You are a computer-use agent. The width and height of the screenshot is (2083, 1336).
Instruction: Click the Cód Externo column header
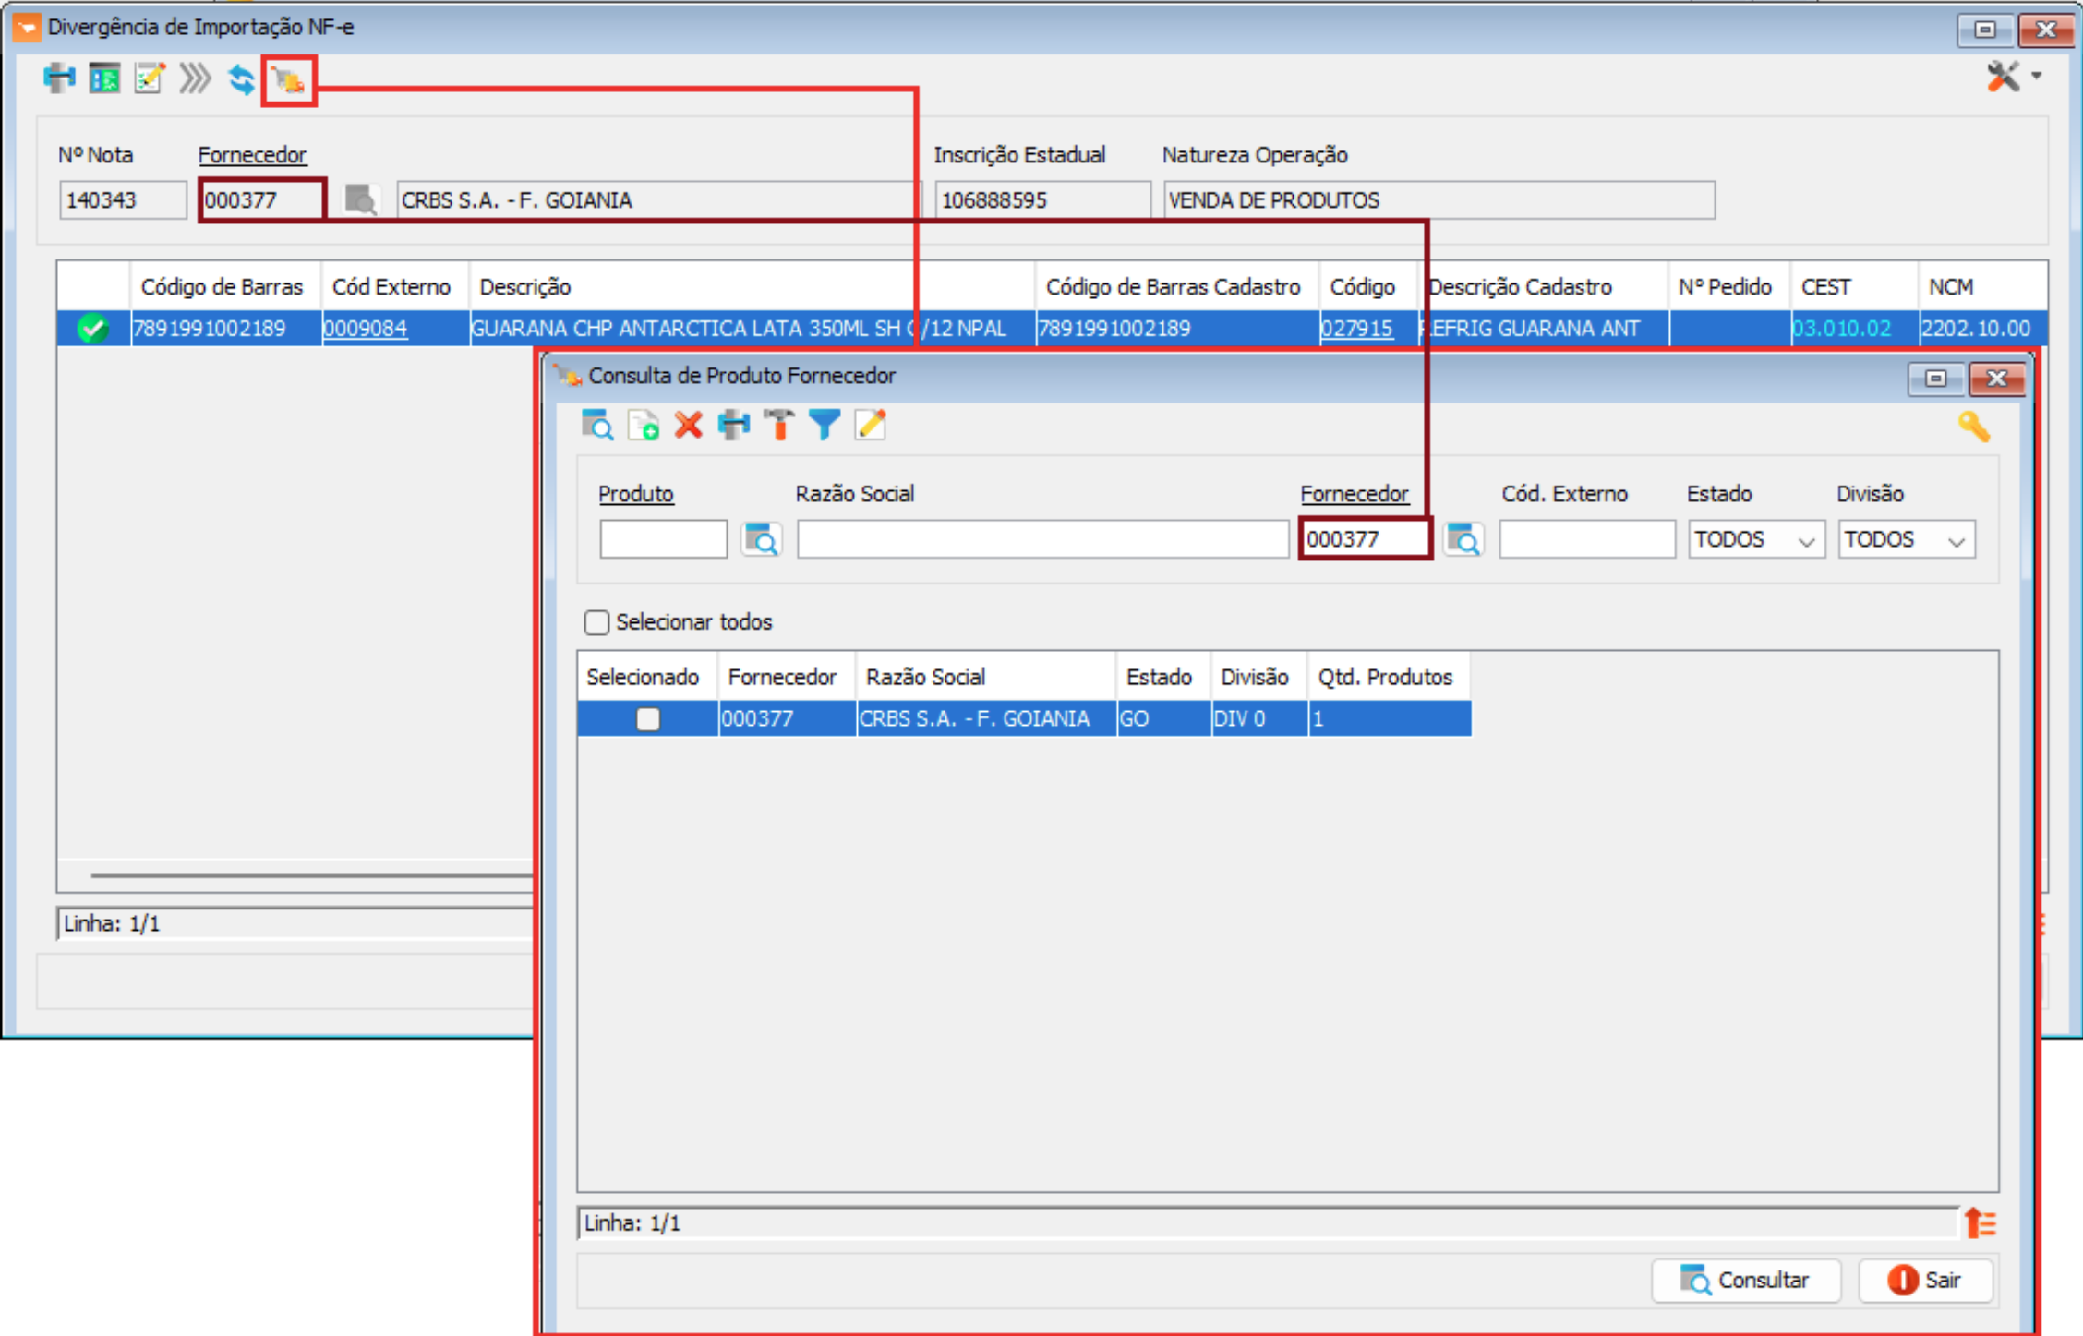tap(391, 287)
